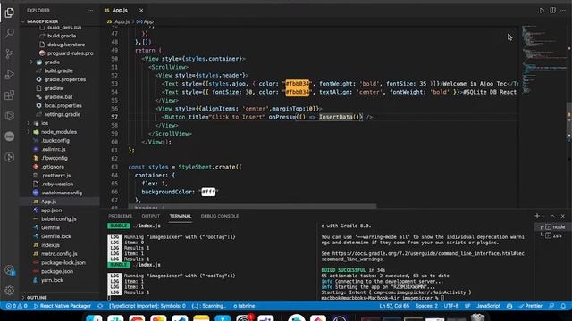Select the App.js editor tab

pyautogui.click(x=120, y=10)
